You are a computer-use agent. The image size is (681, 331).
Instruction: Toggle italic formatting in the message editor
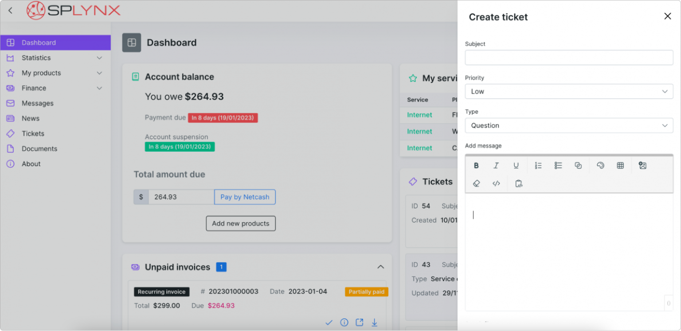click(x=496, y=165)
